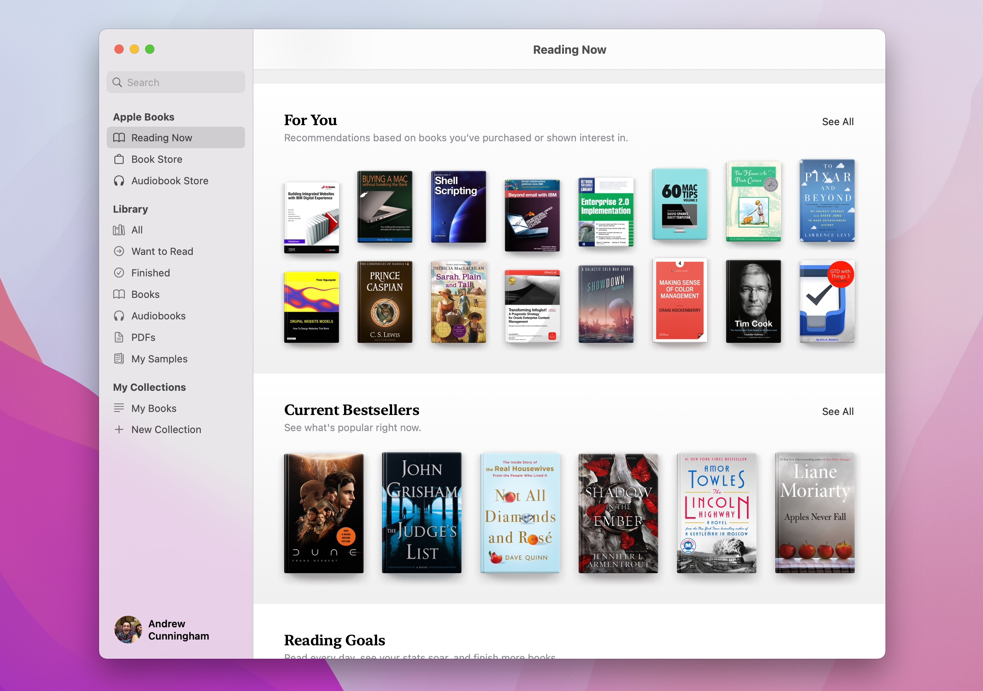This screenshot has height=691, width=983.
Task: Click the Want to Read arrow icon
Action: (119, 251)
